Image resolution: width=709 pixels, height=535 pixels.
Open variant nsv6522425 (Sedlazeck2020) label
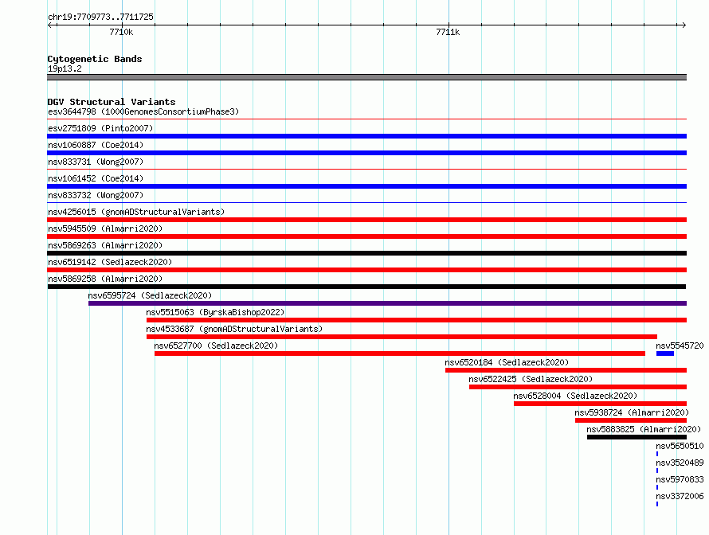tap(531, 379)
